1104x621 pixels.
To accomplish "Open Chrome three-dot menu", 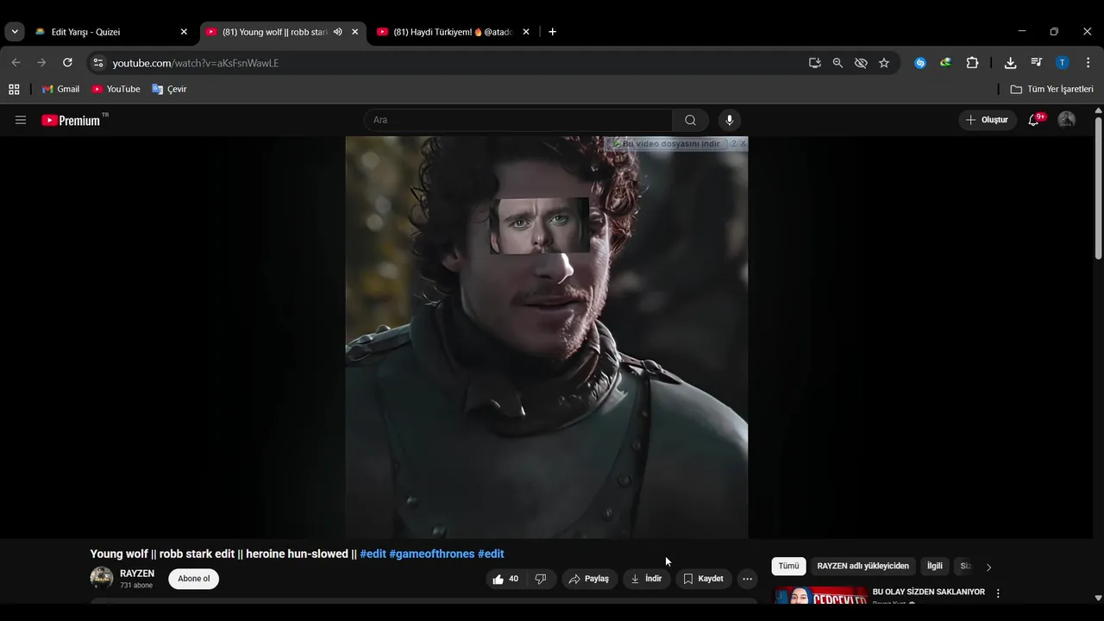I will pyautogui.click(x=1088, y=63).
